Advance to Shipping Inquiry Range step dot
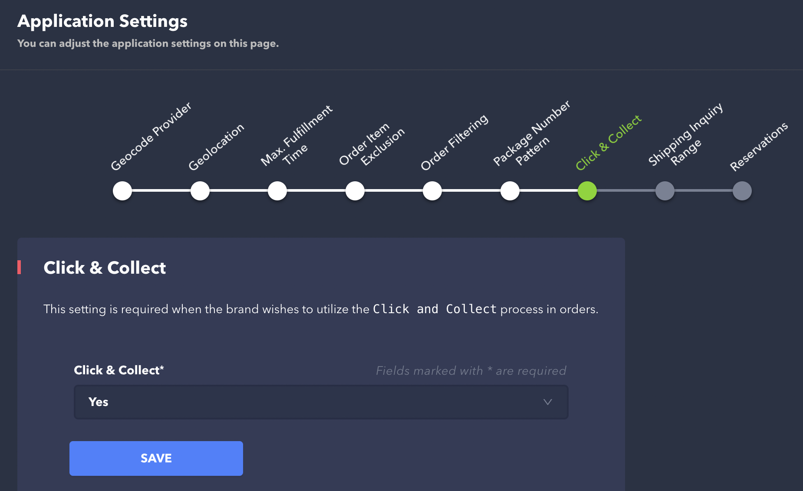The height and width of the screenshot is (491, 803). click(665, 191)
